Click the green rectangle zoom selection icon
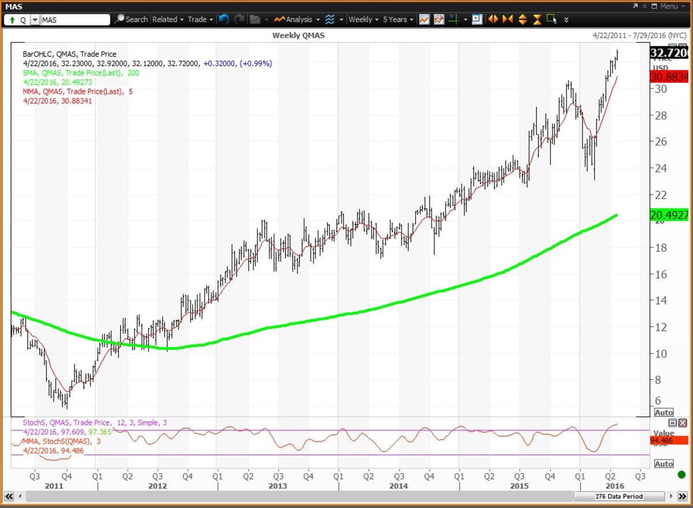This screenshot has width=693, height=508. pos(552,18)
